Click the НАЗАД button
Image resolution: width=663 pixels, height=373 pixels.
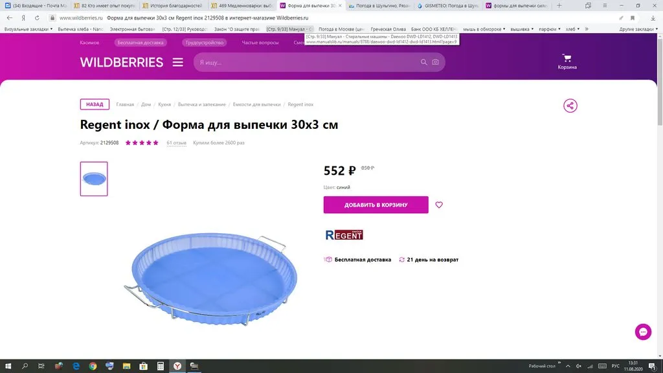point(95,104)
